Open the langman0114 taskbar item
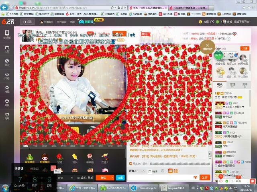Image resolution: width=257 pixels, height=192 pixels. pos(174,188)
